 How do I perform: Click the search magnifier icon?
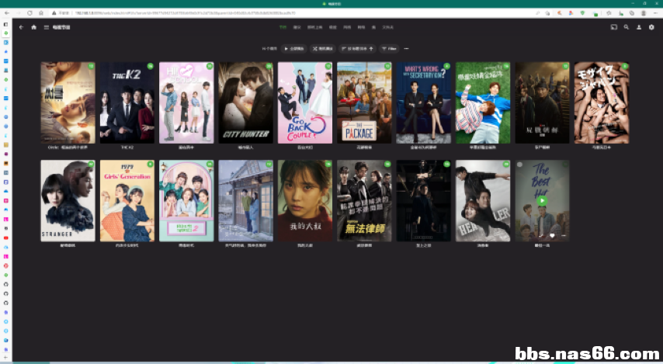(x=627, y=27)
